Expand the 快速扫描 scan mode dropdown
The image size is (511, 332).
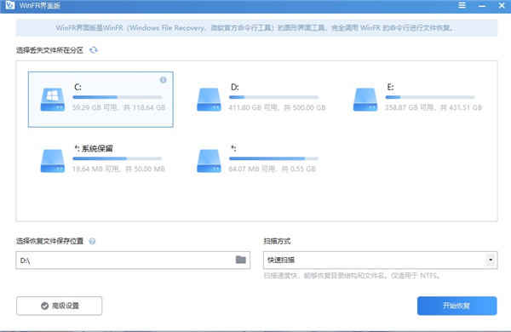click(380, 260)
